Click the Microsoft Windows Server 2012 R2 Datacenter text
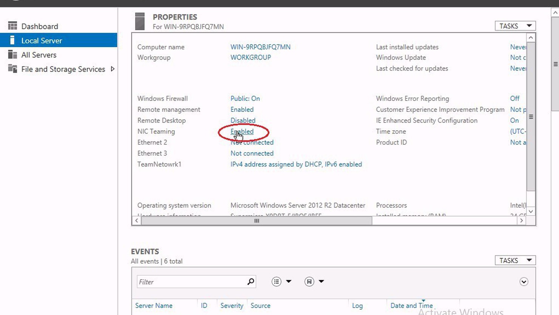The width and height of the screenshot is (559, 315). 298,205
